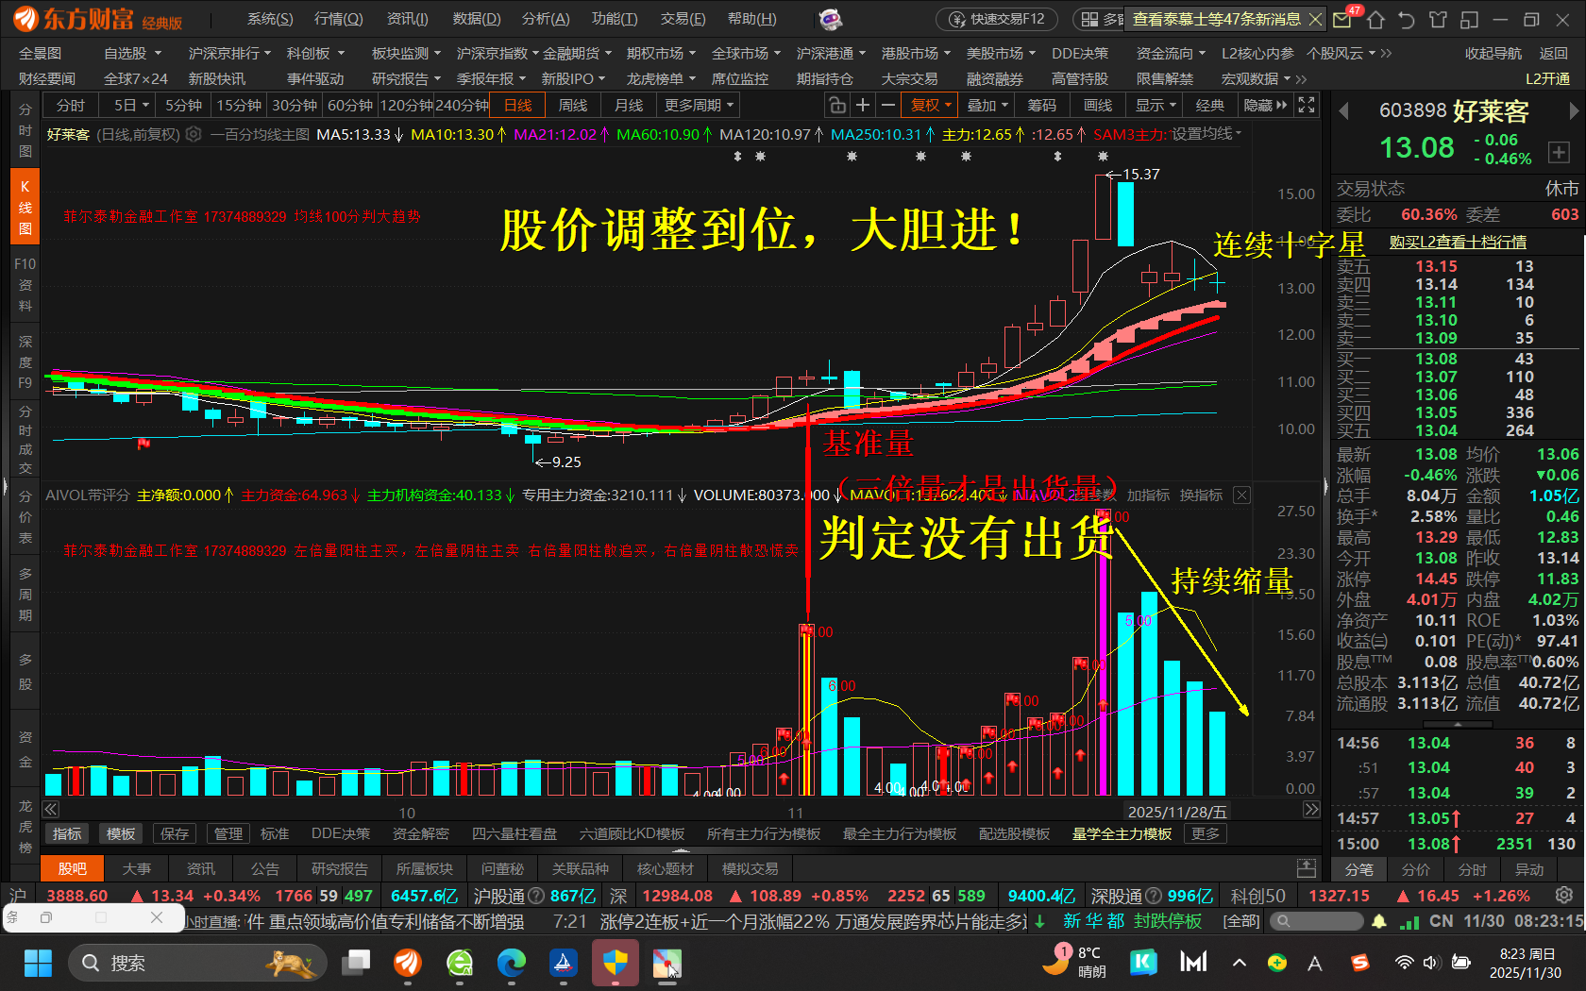
Task: Open the 交易(E) menu
Action: click(683, 19)
